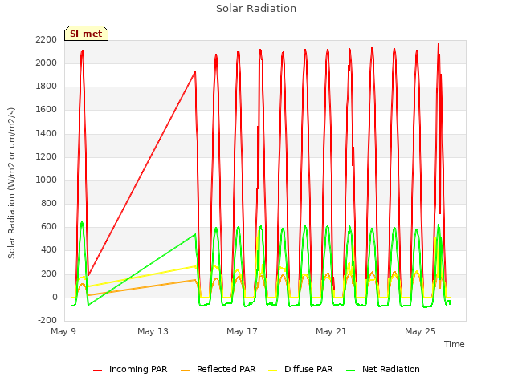The image size is (514, 385).
Task: Click the Solar Radiation chart title
Action: pos(256,9)
